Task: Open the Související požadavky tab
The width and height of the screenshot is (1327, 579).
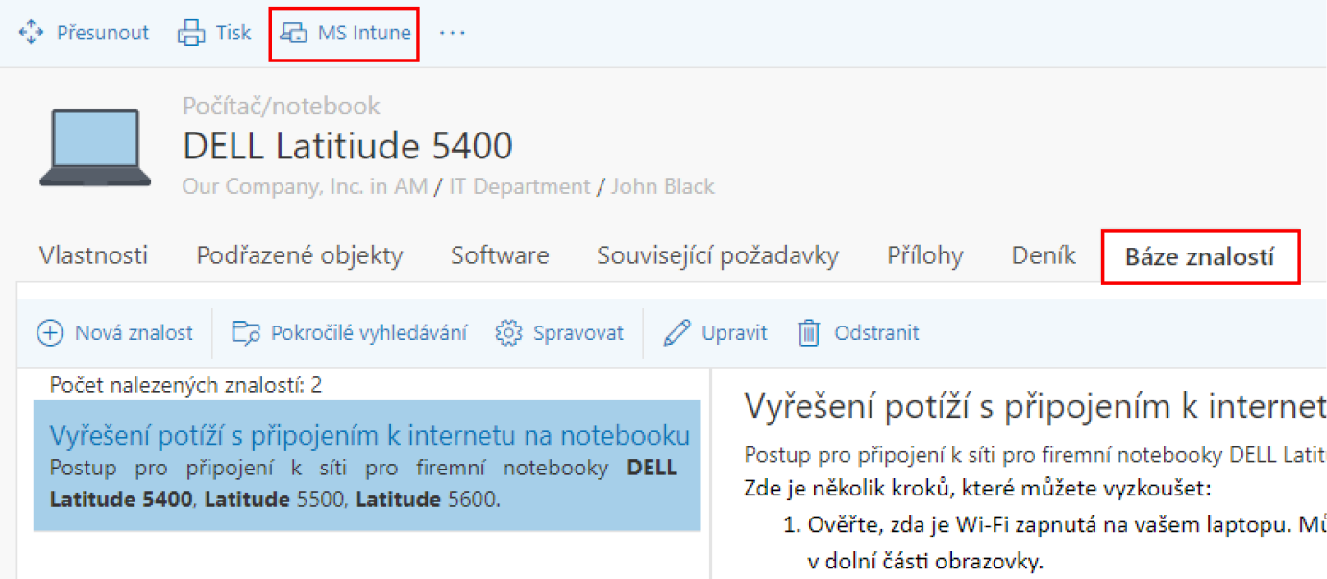Action: [x=718, y=255]
